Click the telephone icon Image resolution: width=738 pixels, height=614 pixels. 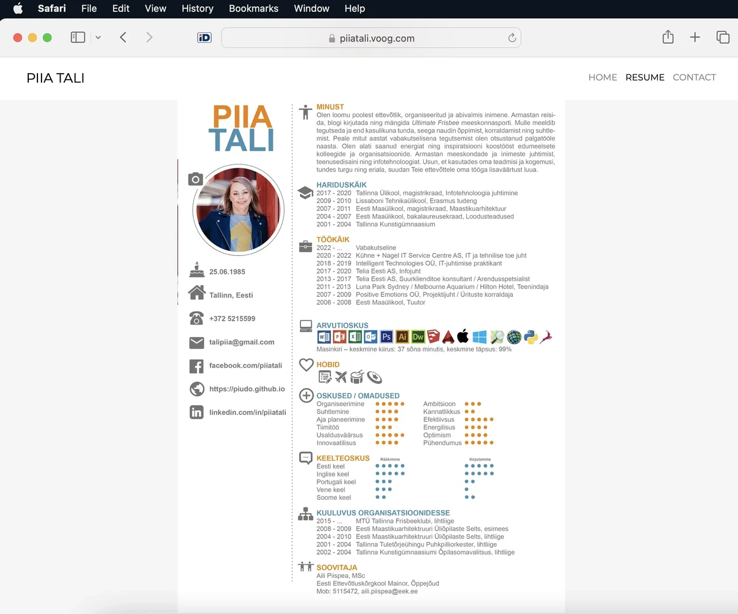(x=197, y=318)
